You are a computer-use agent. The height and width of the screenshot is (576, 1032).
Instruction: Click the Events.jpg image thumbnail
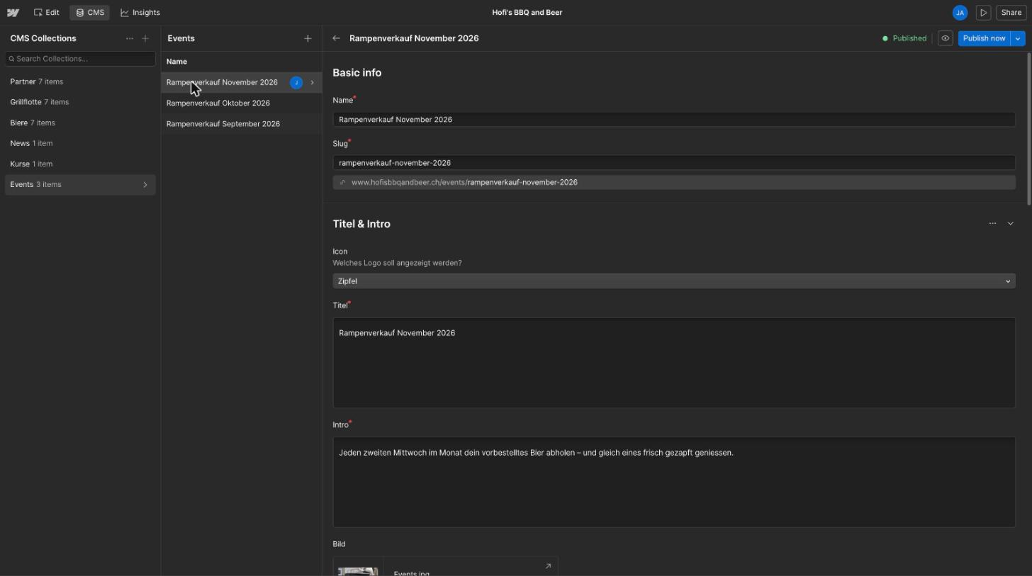(358, 571)
